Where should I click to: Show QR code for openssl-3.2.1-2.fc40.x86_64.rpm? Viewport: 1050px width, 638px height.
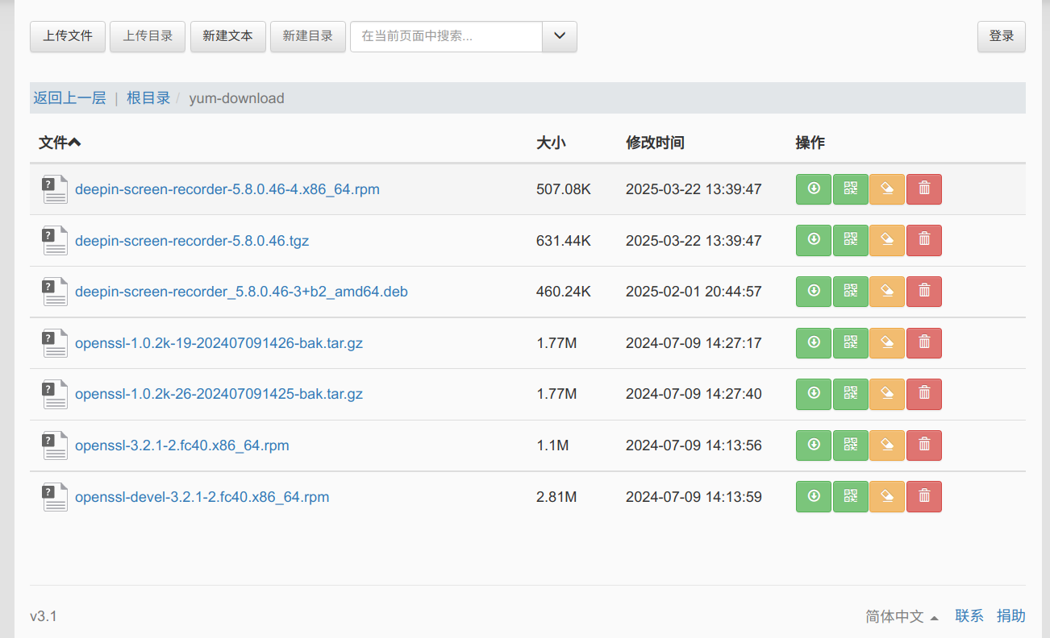pos(850,445)
